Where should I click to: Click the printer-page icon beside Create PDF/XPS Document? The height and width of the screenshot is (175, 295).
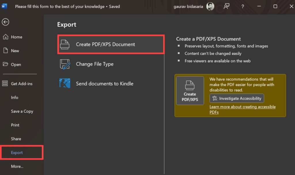65,45
